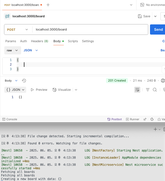Viewport: 165px width, 181px height.
Task: Switch to the Params tab
Action: [x=11, y=41]
